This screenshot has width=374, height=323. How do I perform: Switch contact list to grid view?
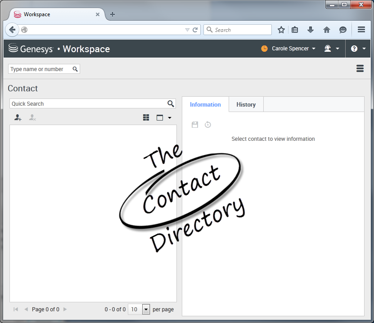click(146, 117)
